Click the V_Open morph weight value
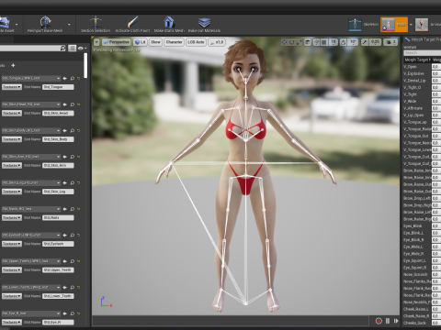Viewport: 441px width, 330px height. click(436, 67)
